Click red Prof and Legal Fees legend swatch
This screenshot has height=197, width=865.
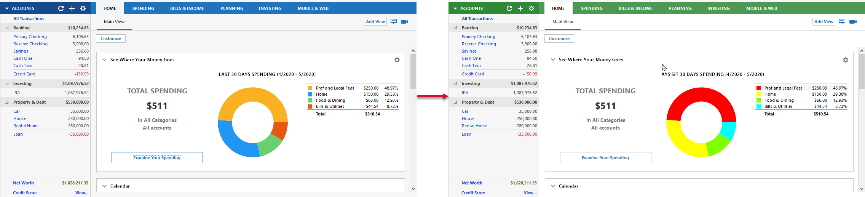[758, 88]
